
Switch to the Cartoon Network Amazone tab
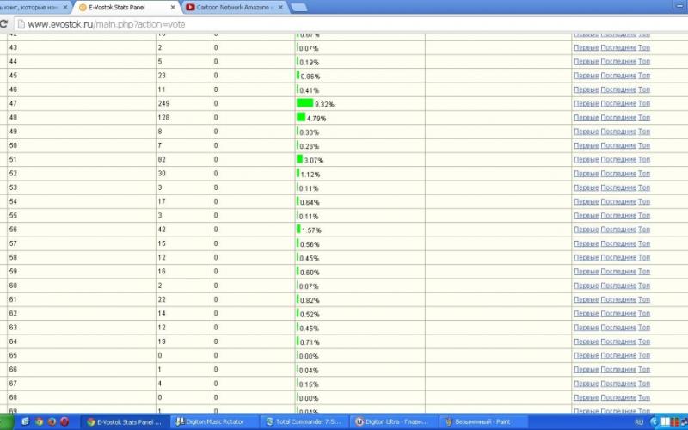(234, 7)
